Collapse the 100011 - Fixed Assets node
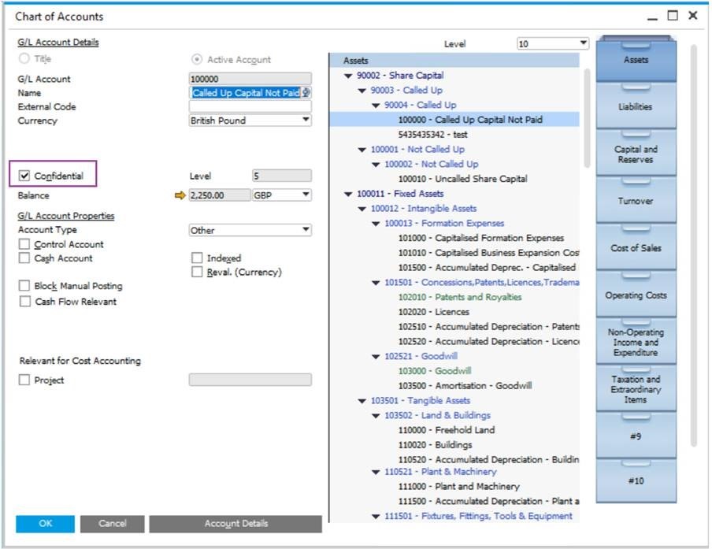Viewport: 712px width, 549px height. pos(348,194)
